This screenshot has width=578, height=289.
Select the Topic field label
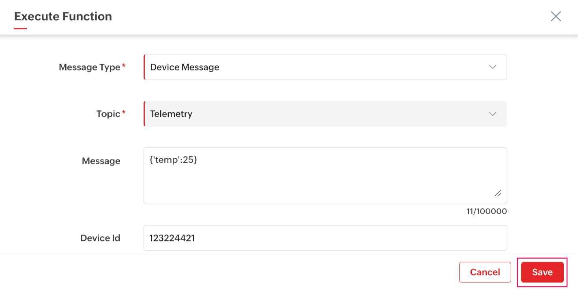[108, 114]
